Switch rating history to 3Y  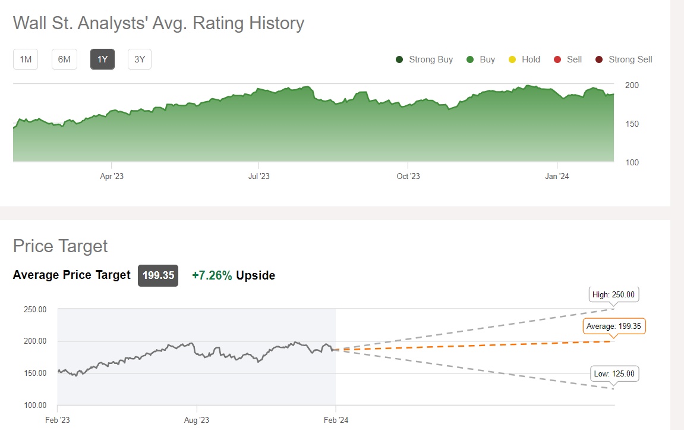point(140,59)
